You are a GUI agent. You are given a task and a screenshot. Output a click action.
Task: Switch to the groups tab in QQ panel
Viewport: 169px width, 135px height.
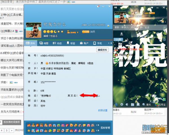coord(140,34)
